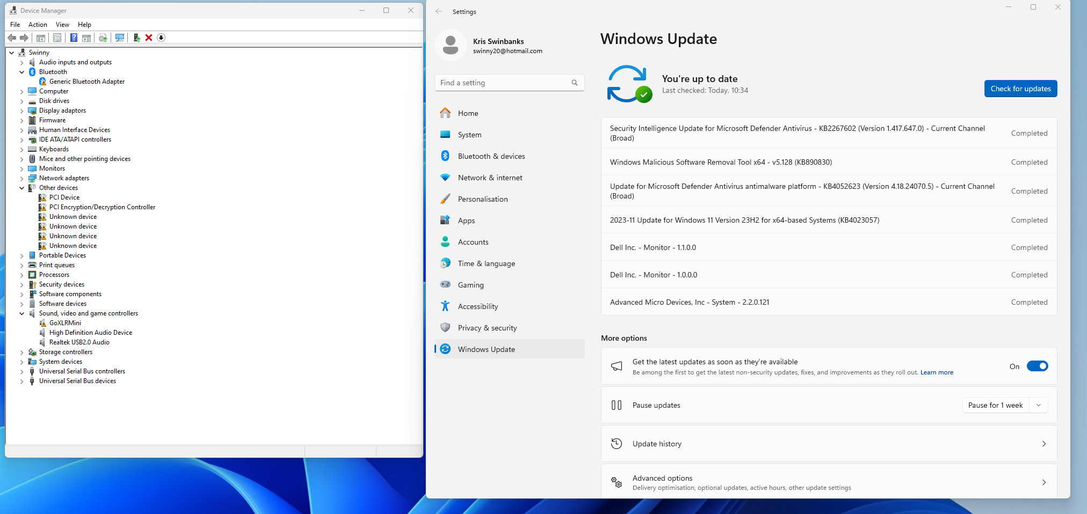Turn off Get the latest updates toggle
The image size is (1087, 514).
tap(1037, 366)
